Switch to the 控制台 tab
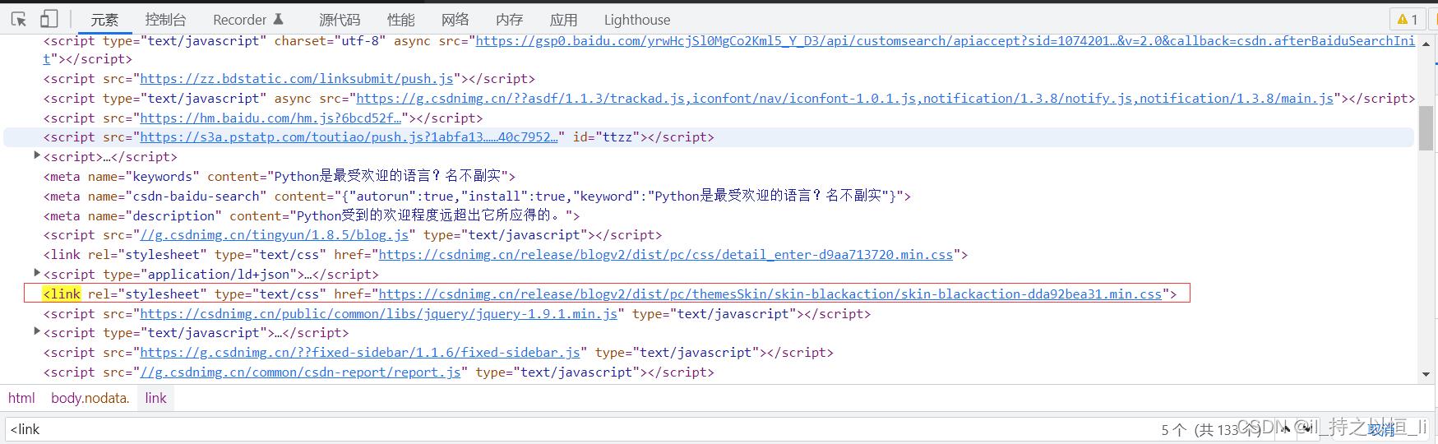1438x444 pixels. (165, 20)
